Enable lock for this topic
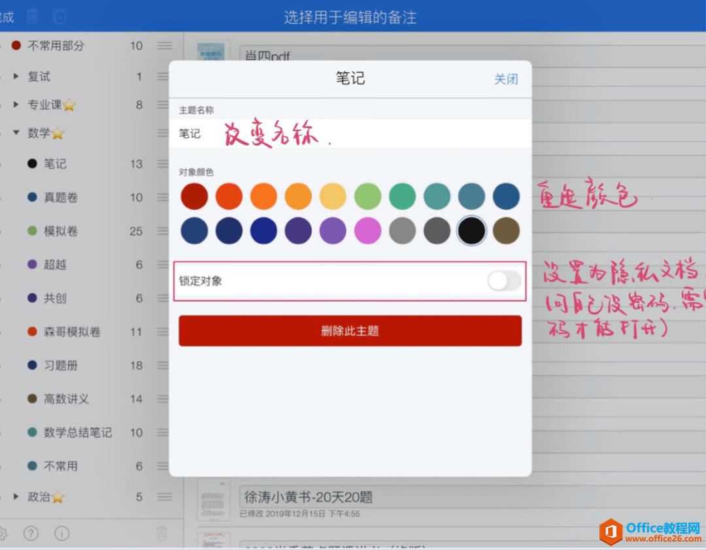Image resolution: width=706 pixels, height=550 pixels. coord(503,280)
